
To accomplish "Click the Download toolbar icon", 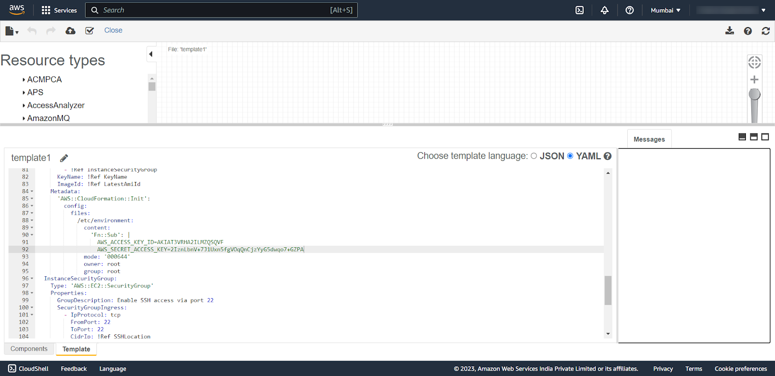I will click(x=729, y=30).
